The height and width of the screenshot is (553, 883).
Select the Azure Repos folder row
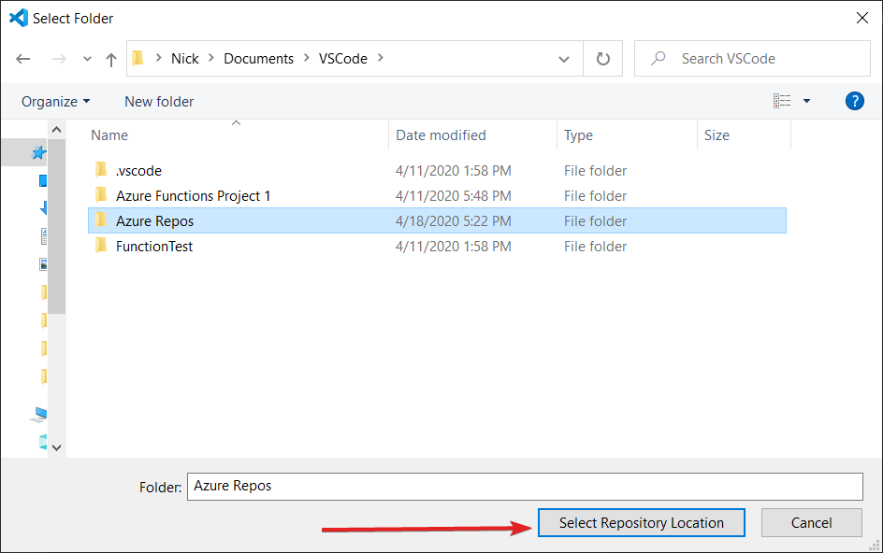pyautogui.click(x=437, y=220)
